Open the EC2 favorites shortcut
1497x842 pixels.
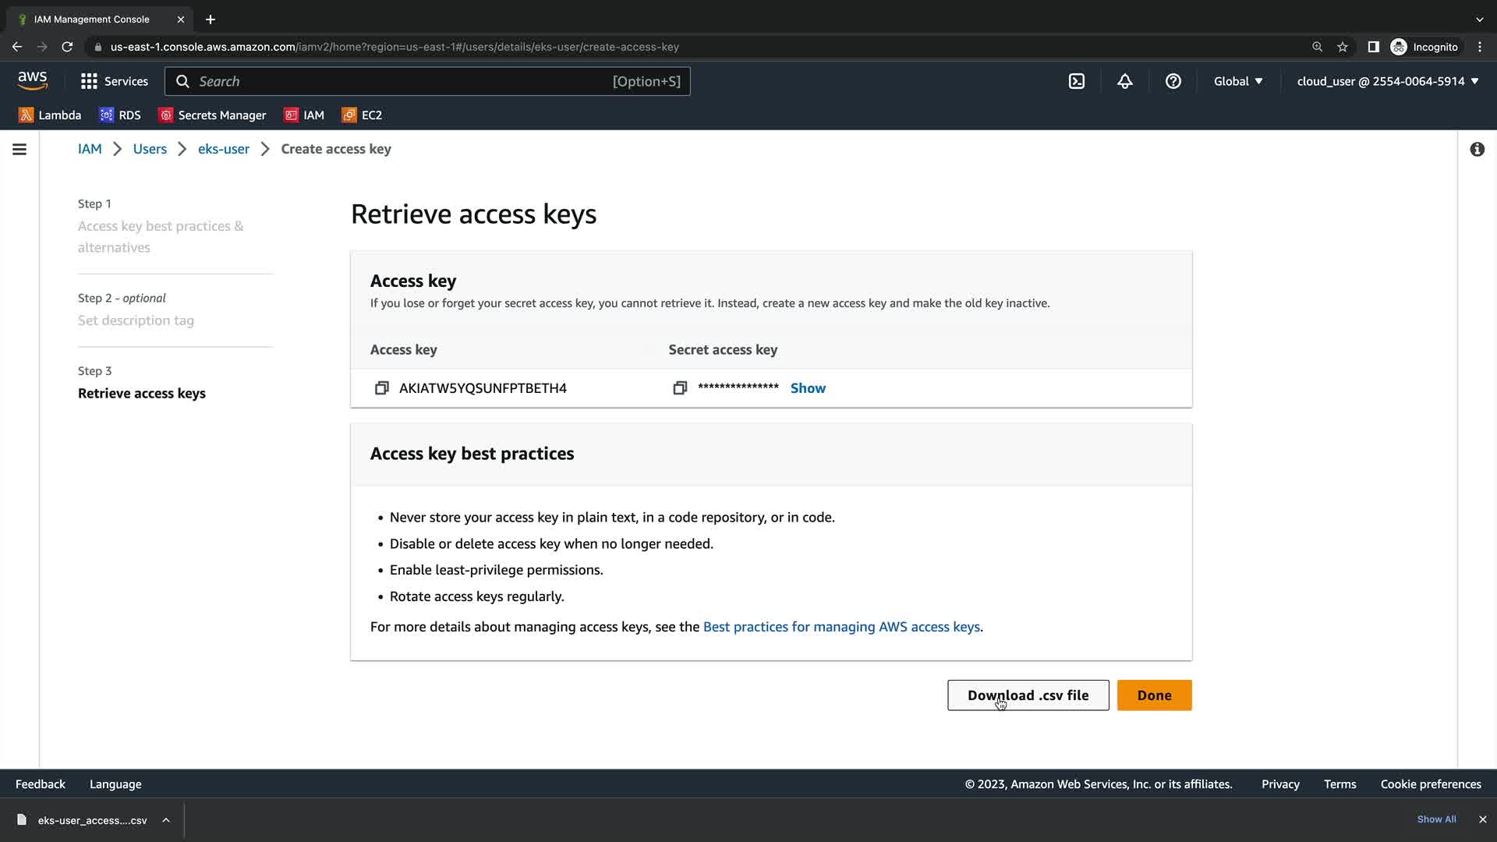(x=362, y=115)
